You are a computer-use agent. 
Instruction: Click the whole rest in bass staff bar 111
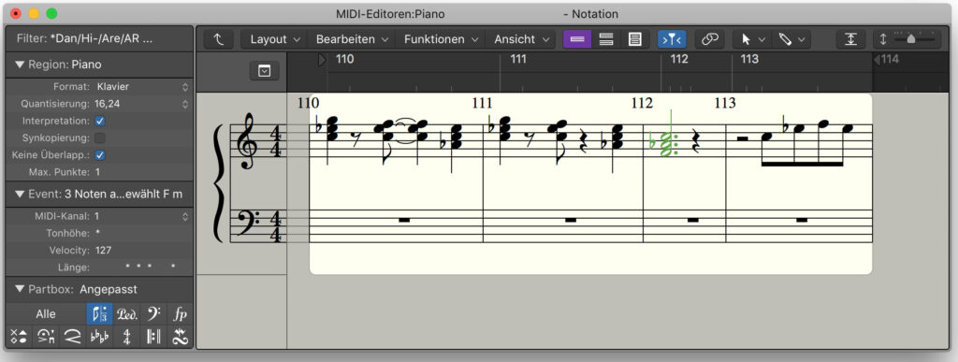point(571,219)
